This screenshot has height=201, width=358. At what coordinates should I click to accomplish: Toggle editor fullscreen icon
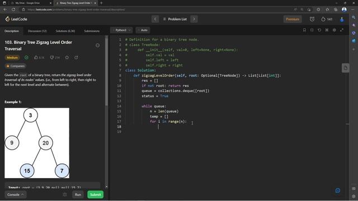click(342, 30)
